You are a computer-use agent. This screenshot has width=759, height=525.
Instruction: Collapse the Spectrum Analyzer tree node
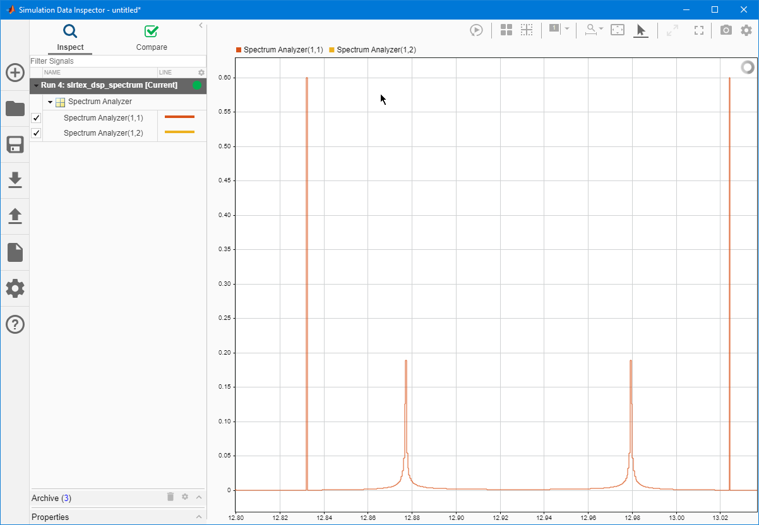(50, 102)
